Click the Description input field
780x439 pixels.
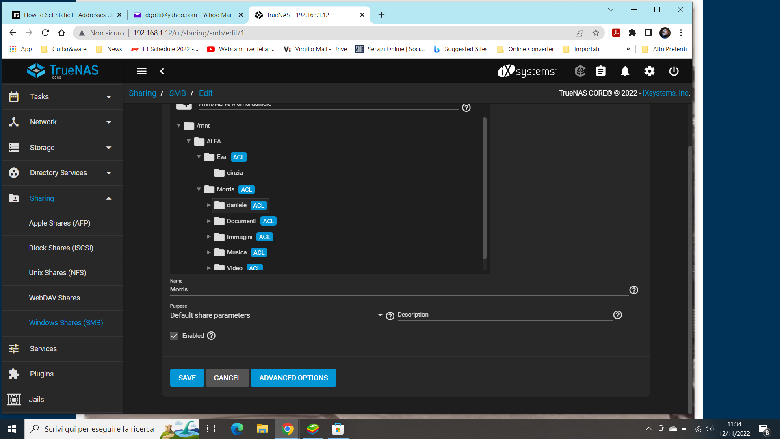[x=505, y=315]
